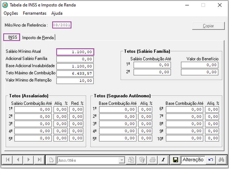Click the italic I toolbar icon
This screenshot has height=169, width=229.
(x=163, y=160)
